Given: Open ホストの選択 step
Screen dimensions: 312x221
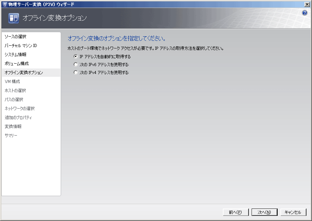Looking at the screenshot, I should point(15,91).
